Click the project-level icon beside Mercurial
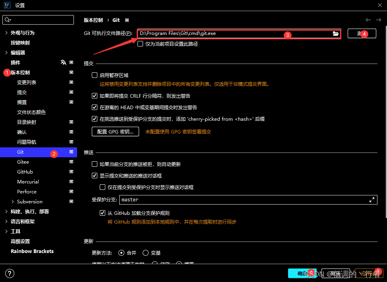This screenshot has height=282, width=387. coord(72,182)
